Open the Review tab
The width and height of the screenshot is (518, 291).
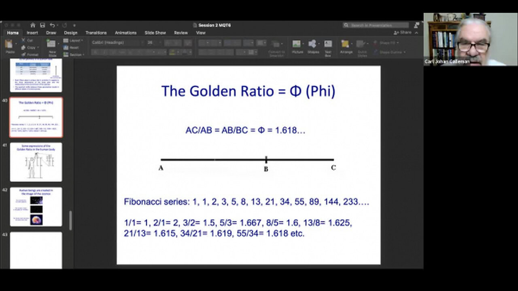[x=181, y=33]
